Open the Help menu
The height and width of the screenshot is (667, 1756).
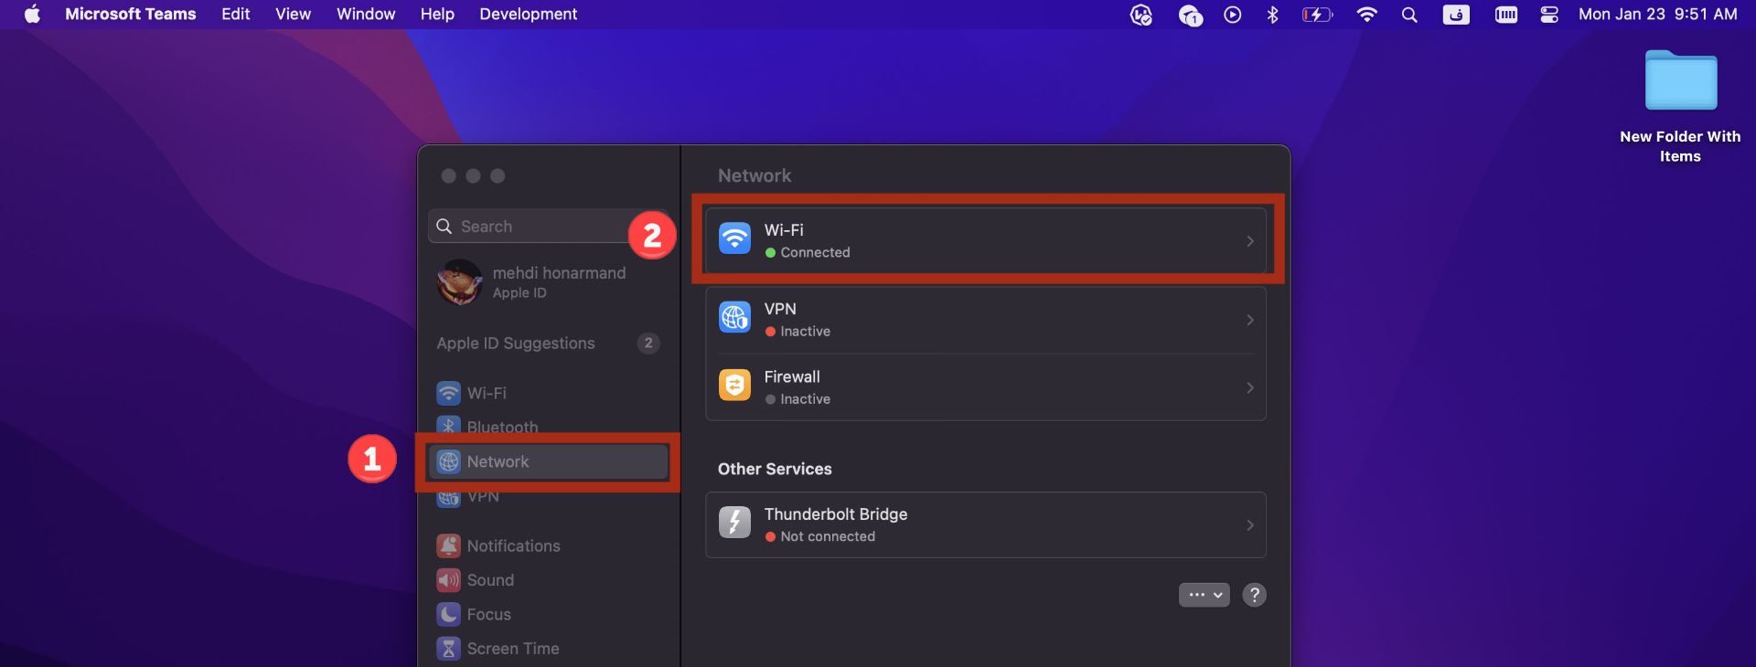point(437,15)
